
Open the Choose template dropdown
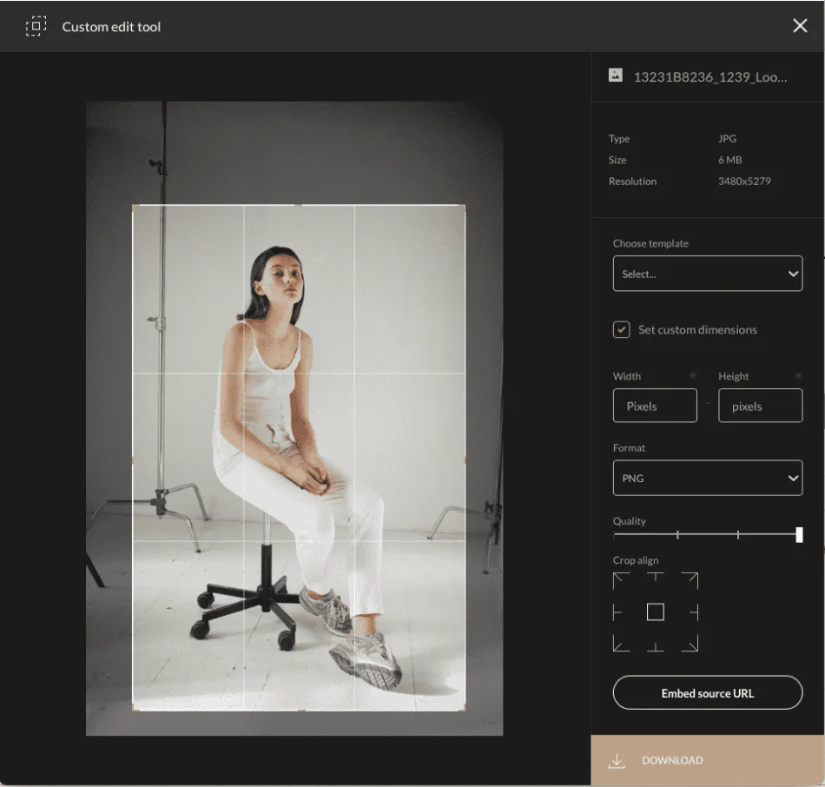coord(708,274)
